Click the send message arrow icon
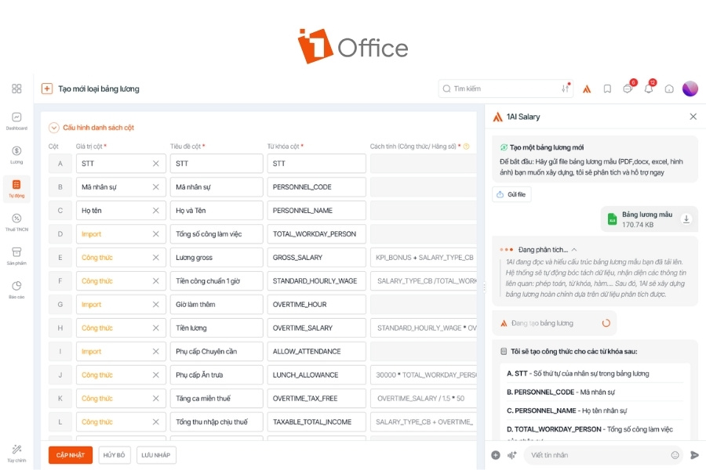Screen dimensions: 706x470 pos(695,455)
